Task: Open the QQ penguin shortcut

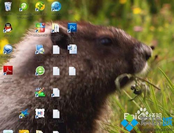Action: tap(8, 28)
